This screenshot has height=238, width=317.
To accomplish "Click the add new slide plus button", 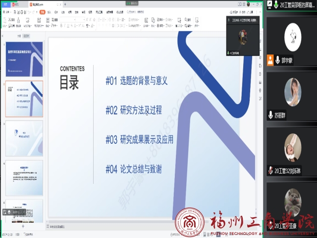I will pos(22,226).
